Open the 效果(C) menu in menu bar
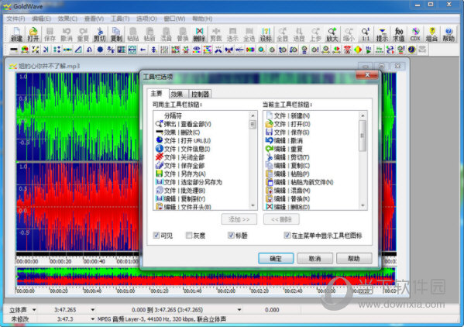Image resolution: width=464 pixels, height=327 pixels. (67, 19)
